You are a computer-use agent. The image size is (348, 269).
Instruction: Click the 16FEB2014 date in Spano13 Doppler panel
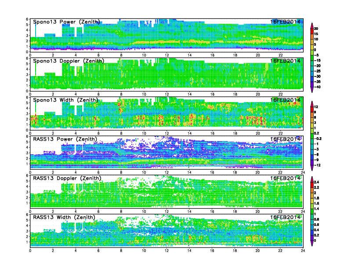click(x=285, y=61)
